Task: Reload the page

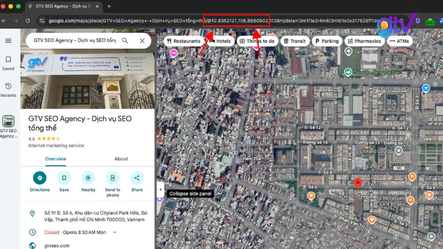Action: [x=28, y=20]
